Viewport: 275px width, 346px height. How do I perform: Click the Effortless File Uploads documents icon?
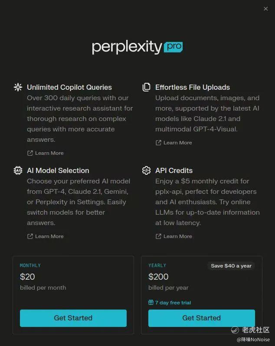click(x=146, y=87)
